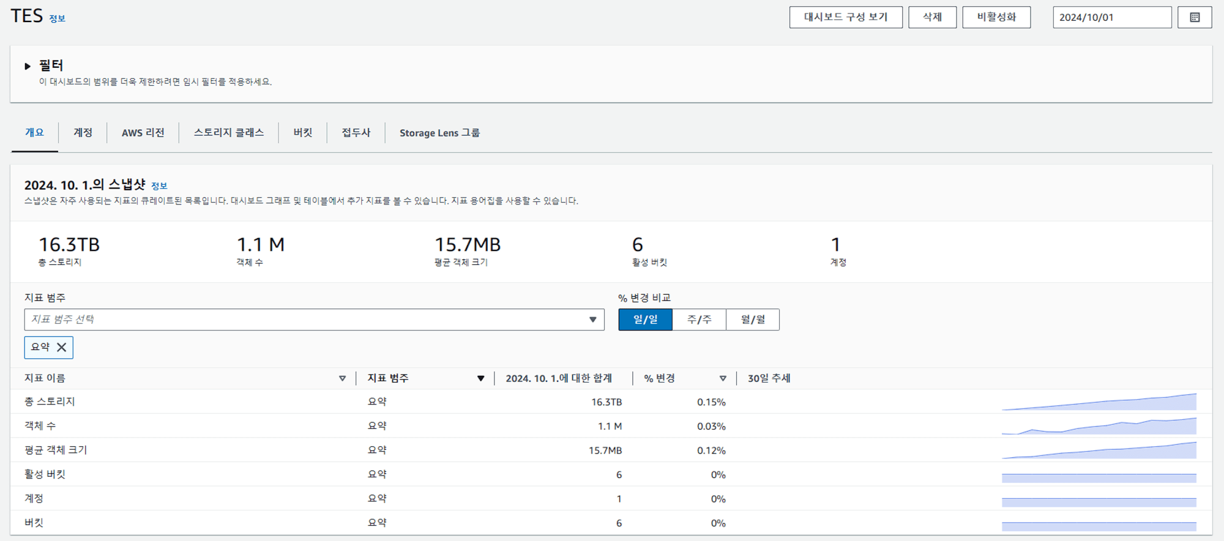Sort by % 변경 column arrow
This screenshot has width=1224, height=541.
coord(723,379)
